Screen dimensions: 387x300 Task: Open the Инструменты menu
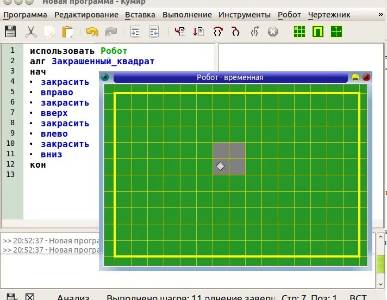click(x=245, y=15)
